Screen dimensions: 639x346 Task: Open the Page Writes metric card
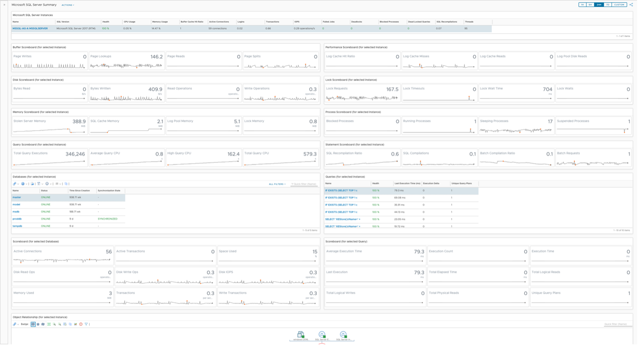click(50, 62)
